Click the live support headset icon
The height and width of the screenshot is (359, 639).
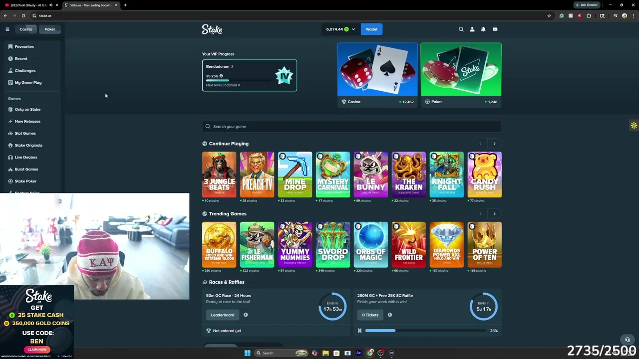coord(628,340)
